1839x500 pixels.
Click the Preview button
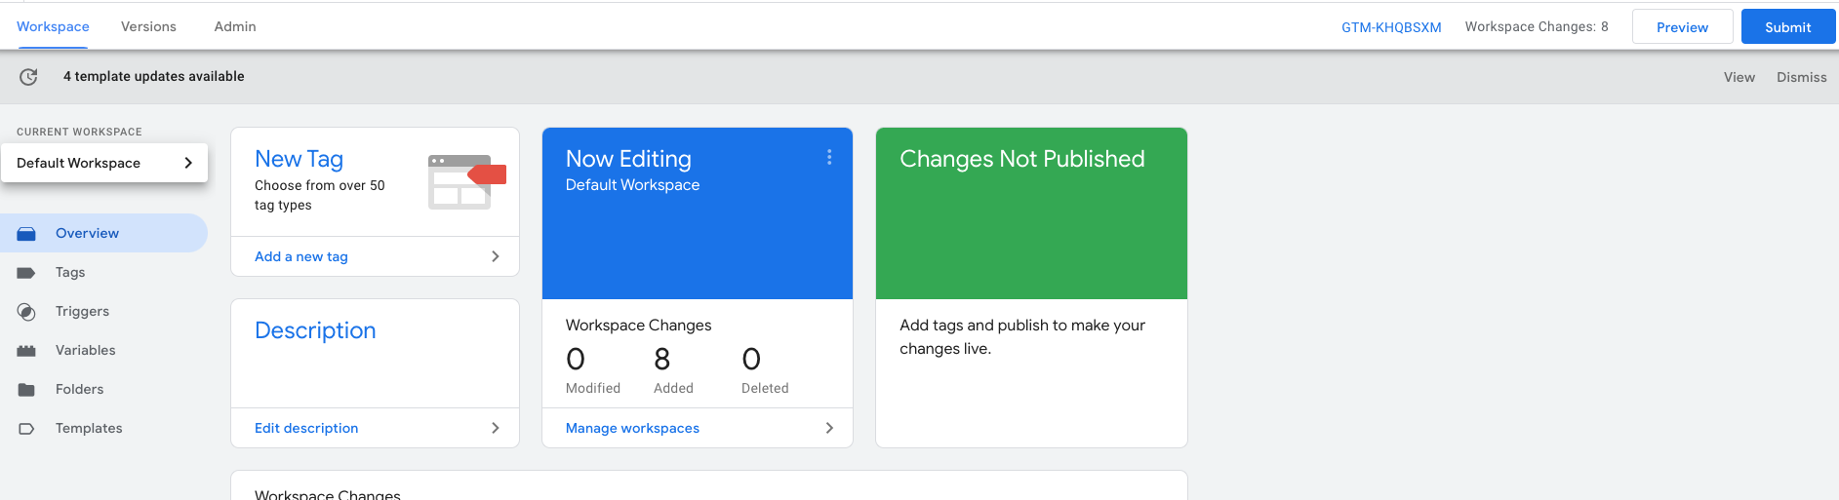[1682, 27]
